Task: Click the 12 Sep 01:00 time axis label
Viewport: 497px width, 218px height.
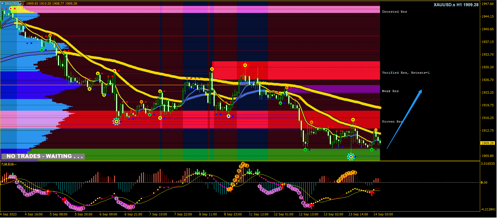Action: coord(284,214)
